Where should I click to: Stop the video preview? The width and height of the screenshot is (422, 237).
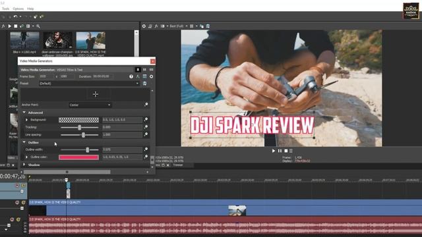[286, 151]
